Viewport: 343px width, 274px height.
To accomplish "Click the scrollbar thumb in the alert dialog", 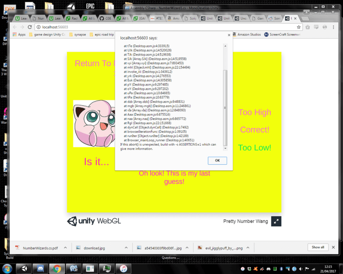I will tap(225, 108).
